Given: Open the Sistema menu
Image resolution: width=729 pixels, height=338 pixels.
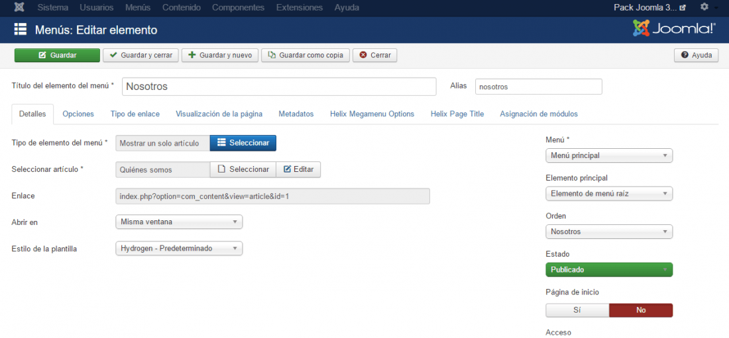Looking at the screenshot, I should (52, 7).
